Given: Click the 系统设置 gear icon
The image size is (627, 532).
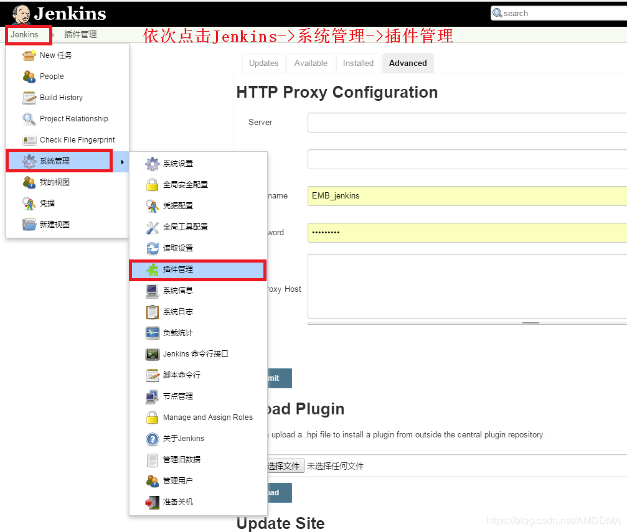Looking at the screenshot, I should 153,164.
